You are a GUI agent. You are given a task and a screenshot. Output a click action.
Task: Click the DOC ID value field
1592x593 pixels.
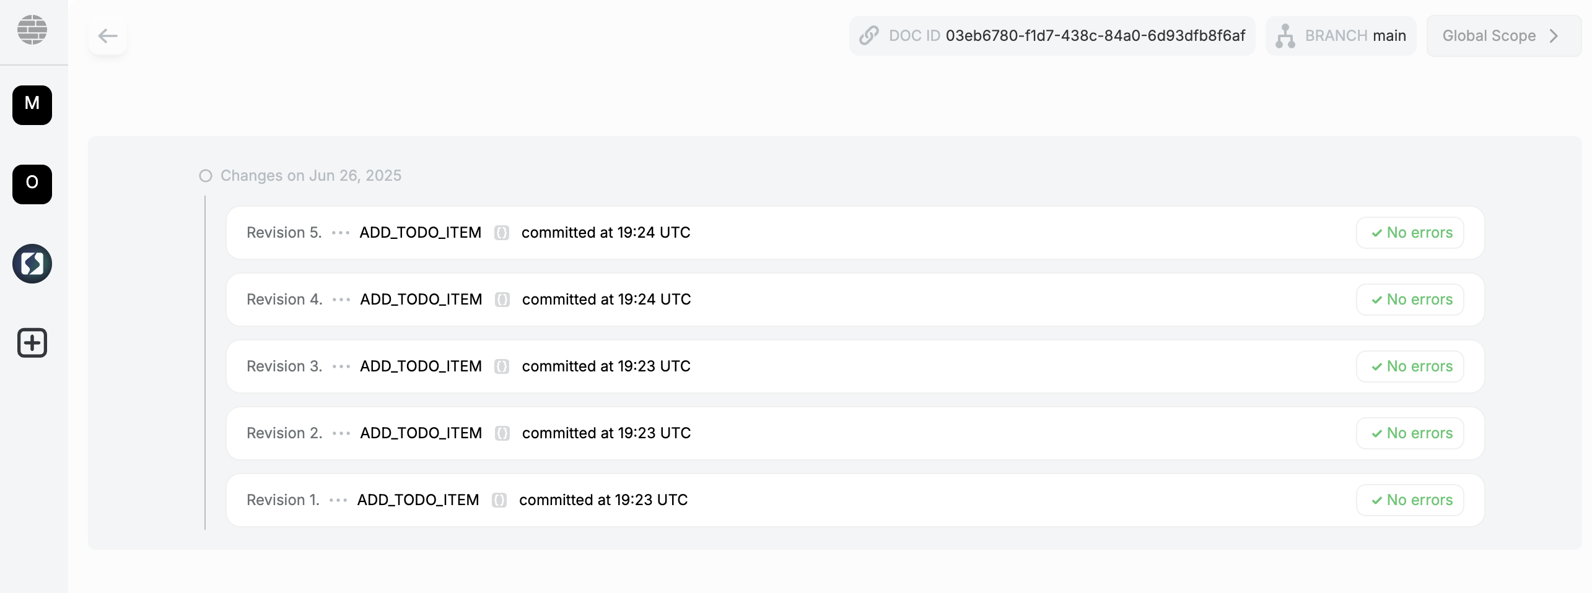tap(1095, 35)
